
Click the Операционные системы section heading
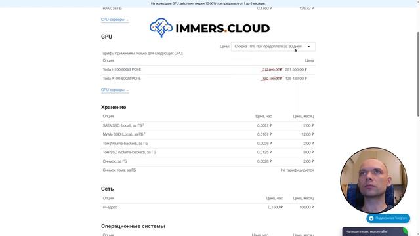point(133,226)
